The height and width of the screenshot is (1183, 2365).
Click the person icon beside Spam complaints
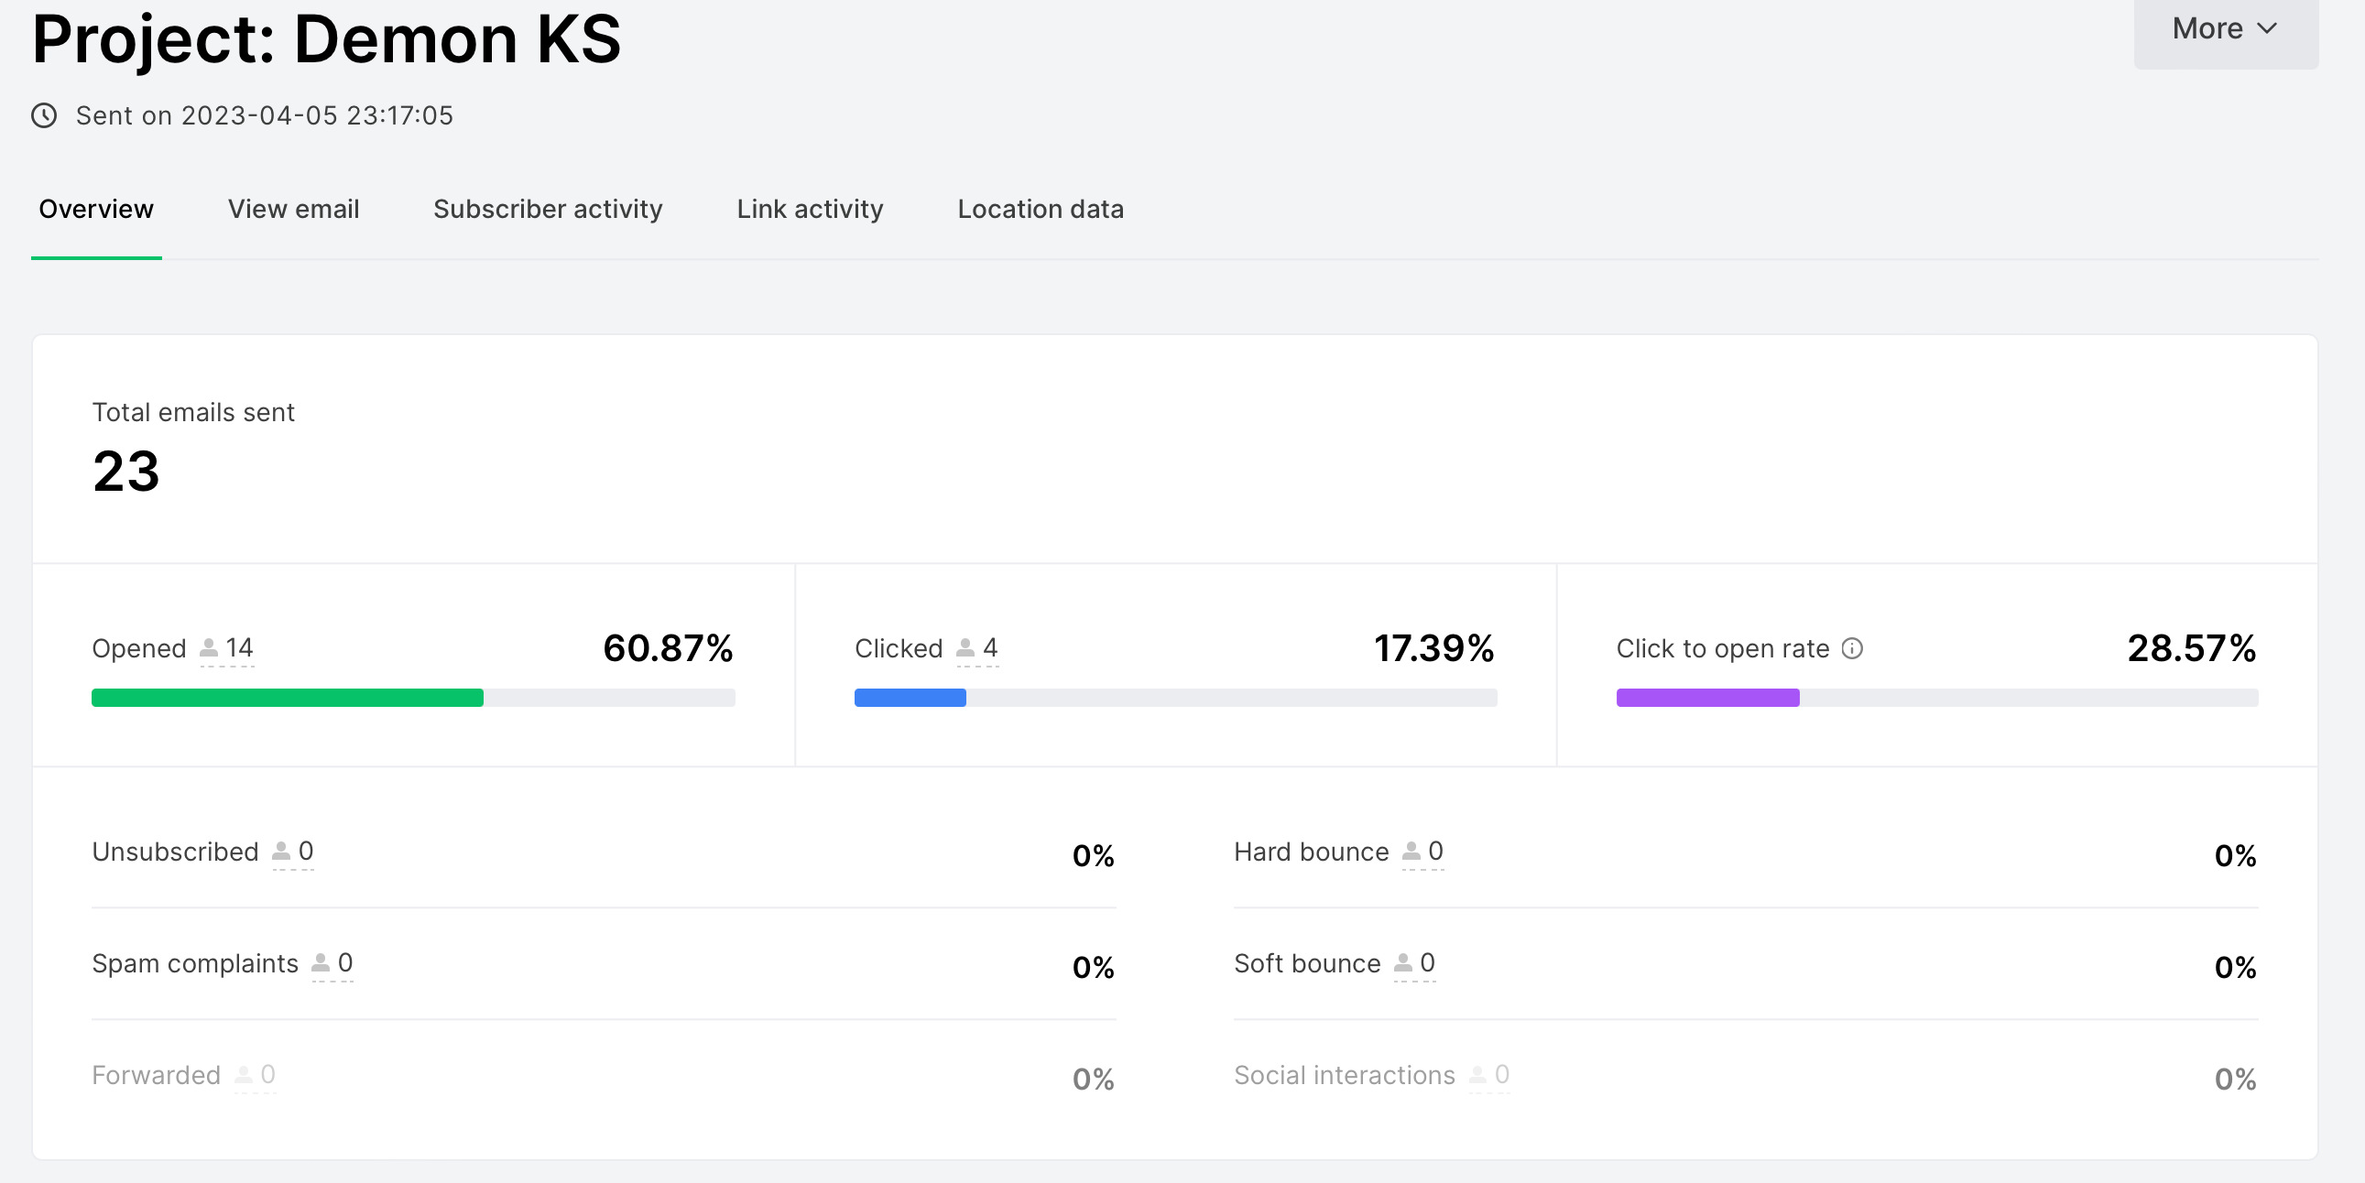[321, 963]
